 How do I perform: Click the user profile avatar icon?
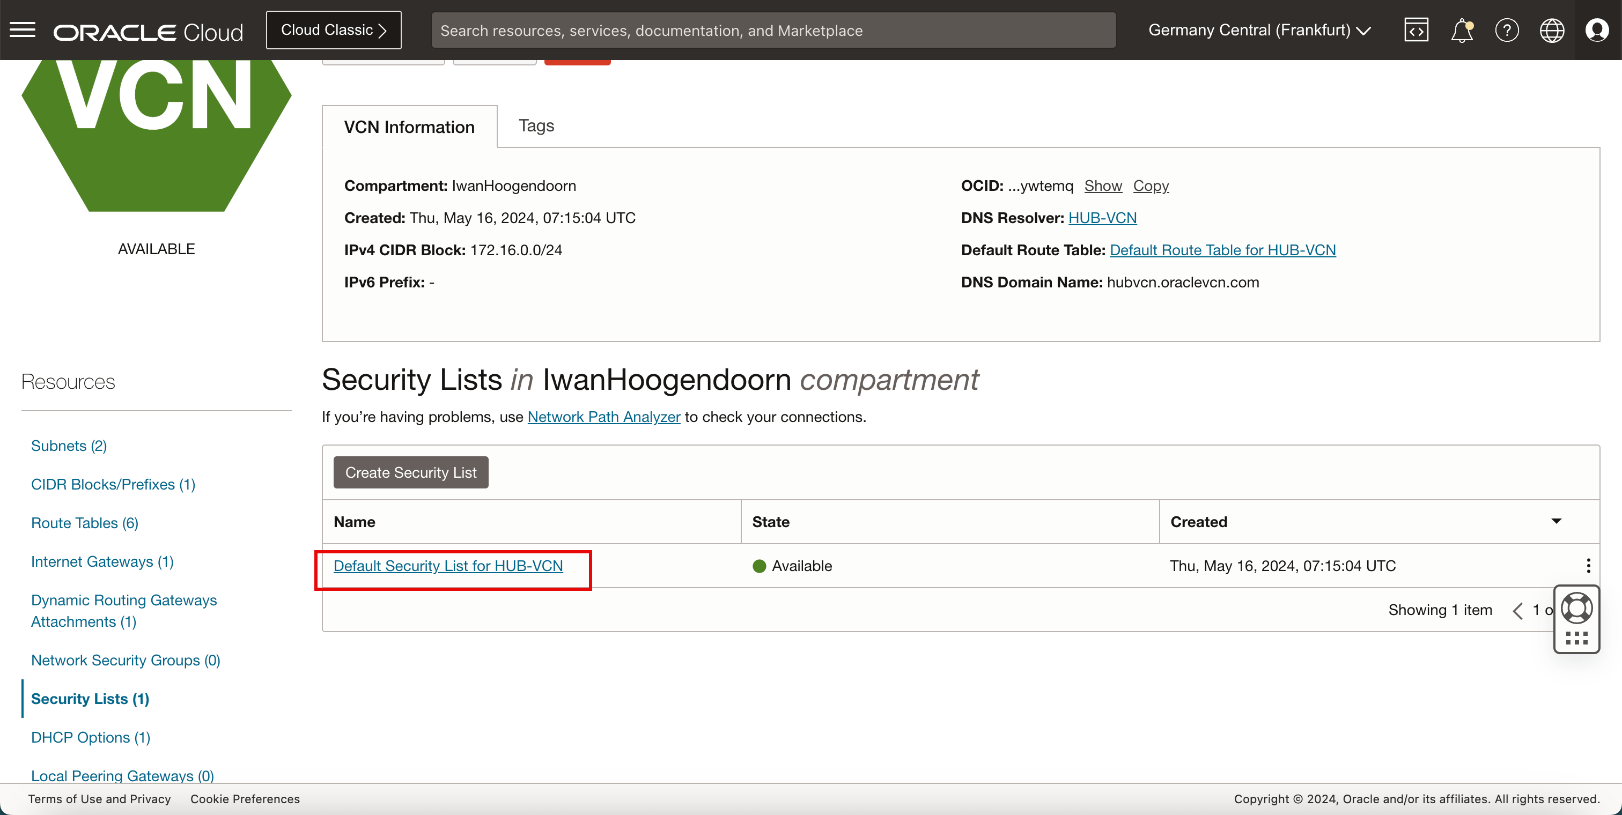point(1597,29)
